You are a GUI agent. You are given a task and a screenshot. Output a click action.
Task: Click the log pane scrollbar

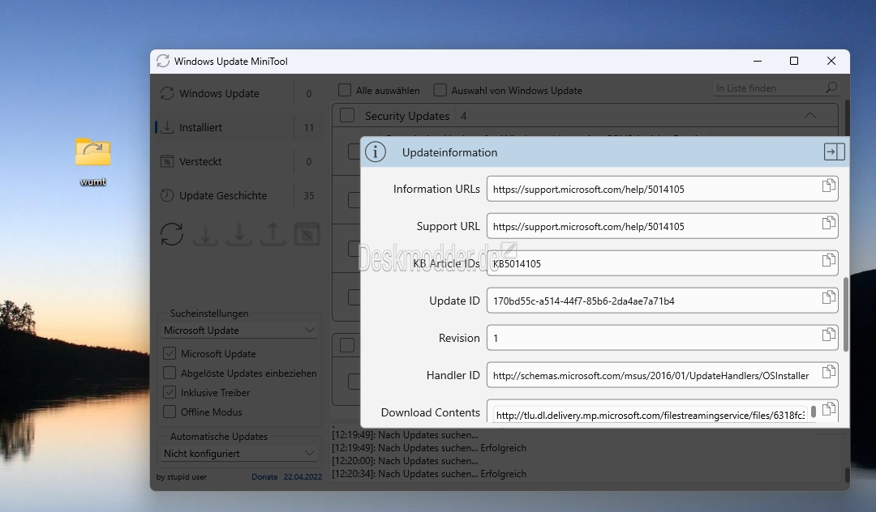[x=847, y=475]
